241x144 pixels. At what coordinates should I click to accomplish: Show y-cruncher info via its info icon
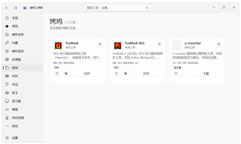(x=176, y=73)
